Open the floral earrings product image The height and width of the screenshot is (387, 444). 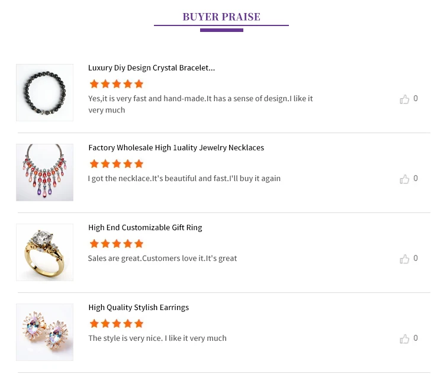coord(45,333)
